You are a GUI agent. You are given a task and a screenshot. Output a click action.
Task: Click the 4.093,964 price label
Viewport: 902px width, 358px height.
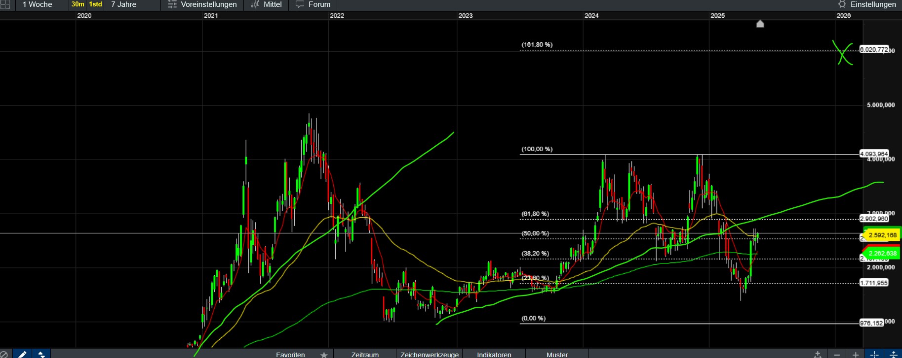point(874,154)
